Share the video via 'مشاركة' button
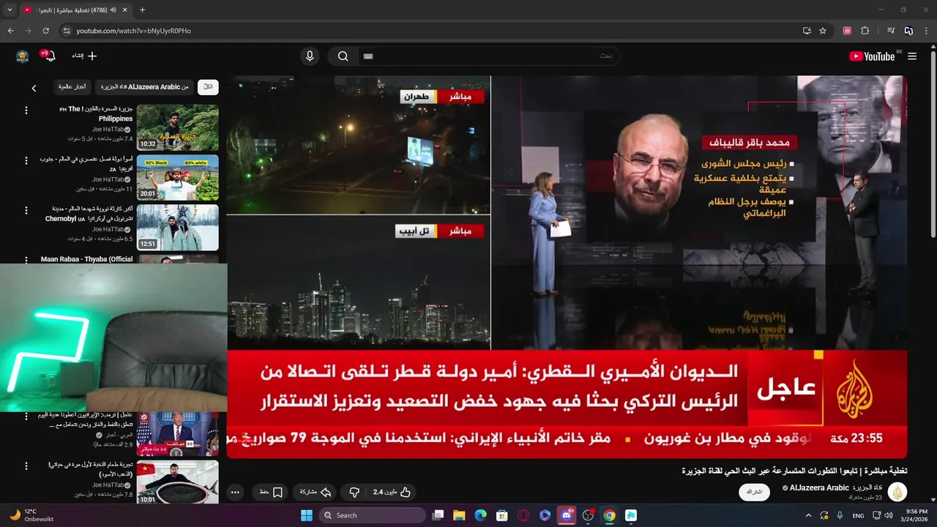Viewport: 937px width, 527px height. pyautogui.click(x=316, y=493)
